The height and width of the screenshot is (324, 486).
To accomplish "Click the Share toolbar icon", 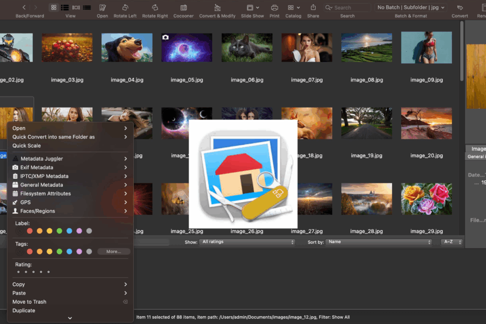I will (x=313, y=8).
